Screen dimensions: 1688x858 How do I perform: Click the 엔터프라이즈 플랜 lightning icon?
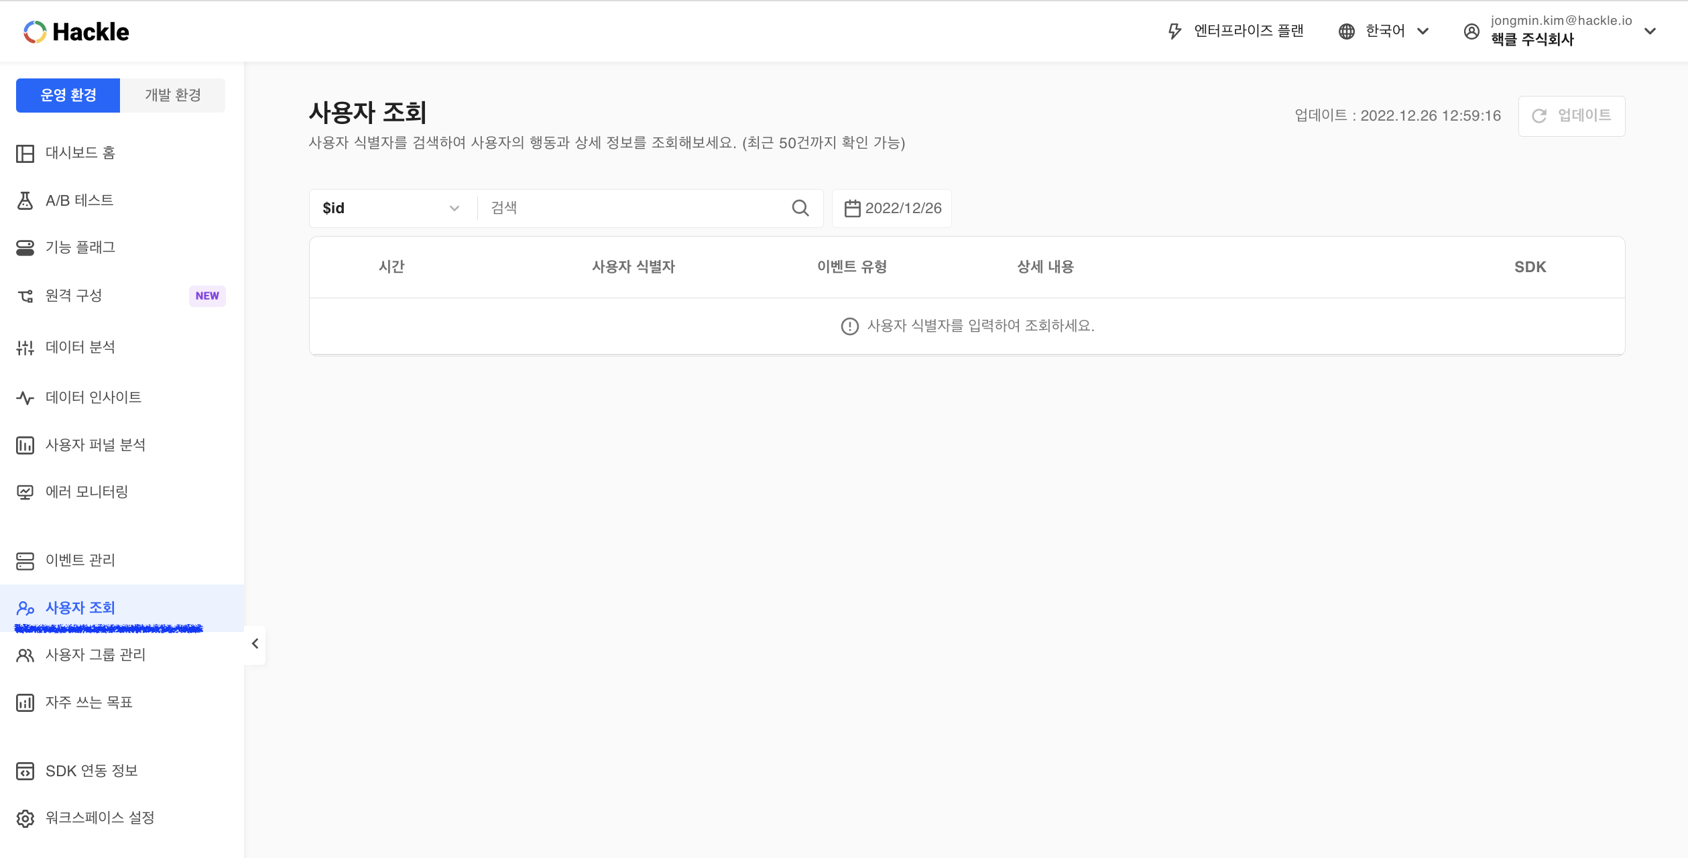[1174, 31]
